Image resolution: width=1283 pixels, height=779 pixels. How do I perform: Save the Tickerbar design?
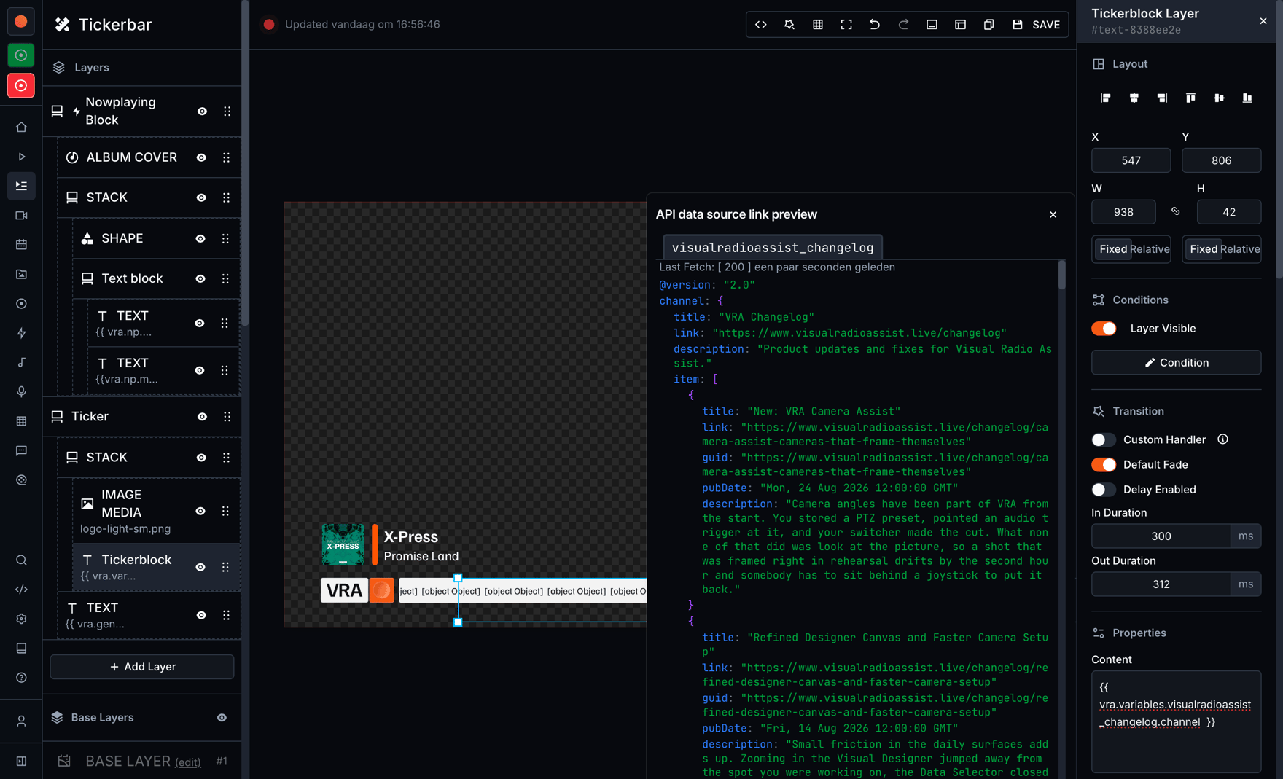(1036, 25)
